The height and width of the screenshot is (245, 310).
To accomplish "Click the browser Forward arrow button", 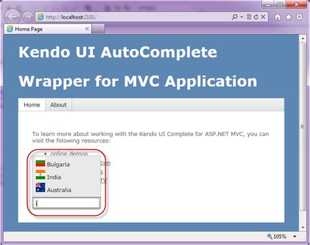I will click(27, 17).
